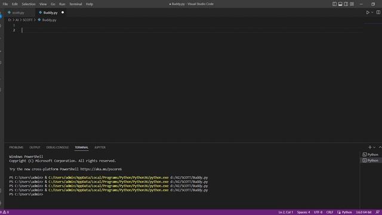Image resolution: width=382 pixels, height=215 pixels.
Task: Click the unsaved dot on Buddy.py tab
Action: point(63,13)
